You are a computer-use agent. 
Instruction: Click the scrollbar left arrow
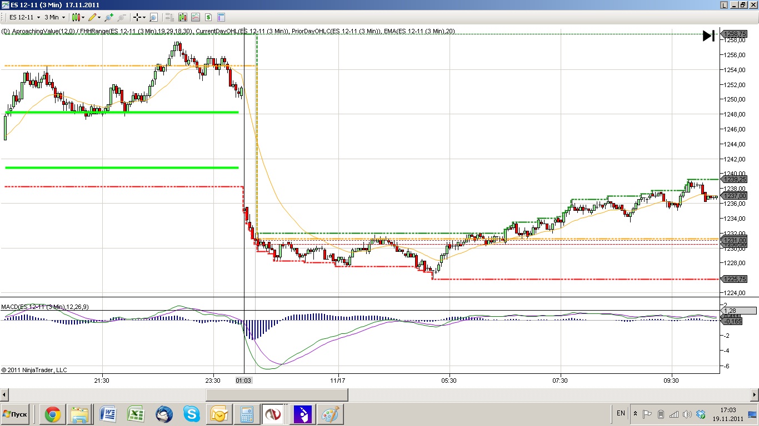click(x=5, y=394)
